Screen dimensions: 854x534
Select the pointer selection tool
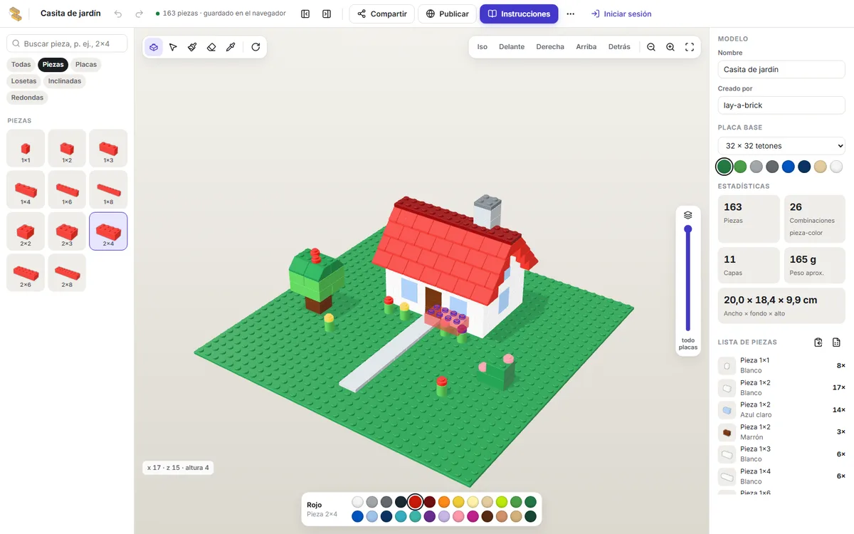(x=173, y=47)
